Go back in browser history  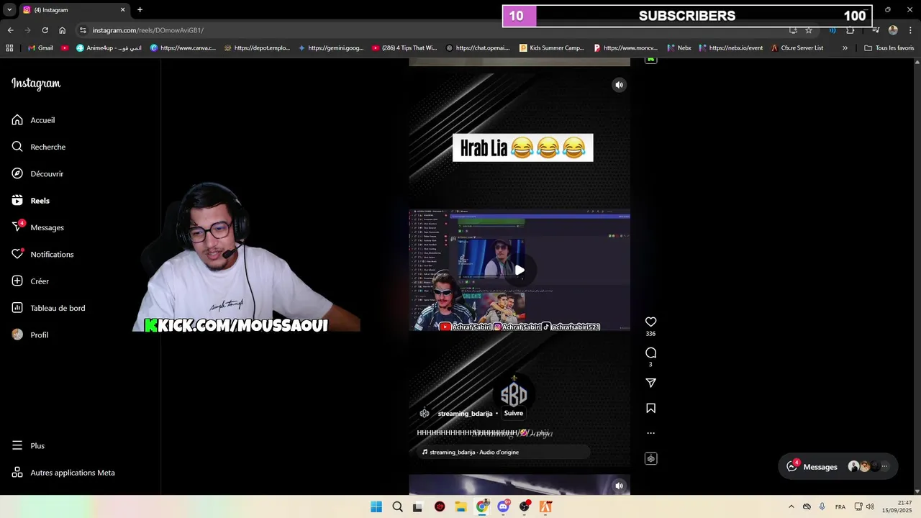[x=10, y=30]
